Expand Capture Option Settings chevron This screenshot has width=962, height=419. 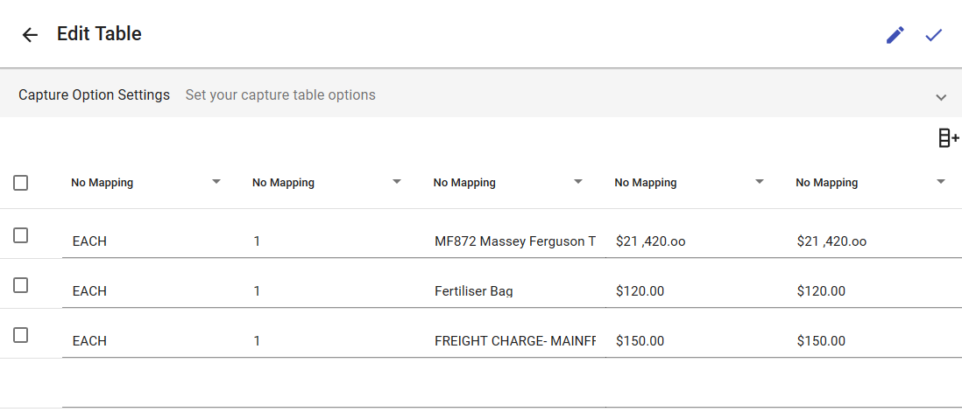[941, 97]
